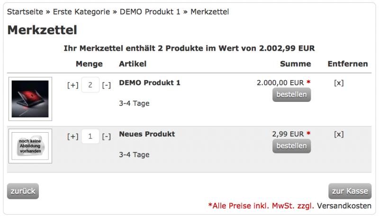Order DEMO Produkt 1 with bestellen

[291, 95]
